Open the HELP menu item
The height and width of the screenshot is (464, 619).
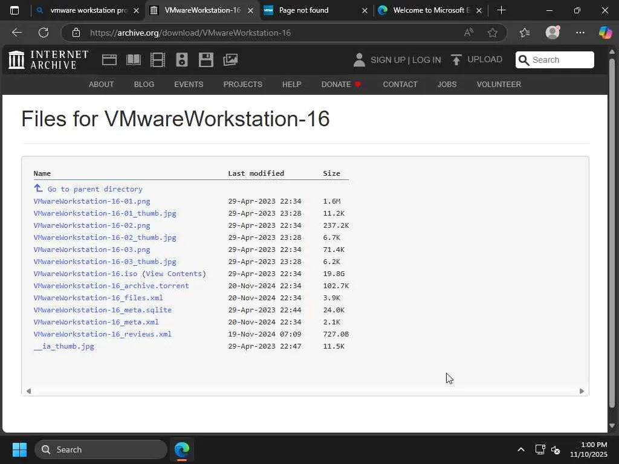pos(292,85)
